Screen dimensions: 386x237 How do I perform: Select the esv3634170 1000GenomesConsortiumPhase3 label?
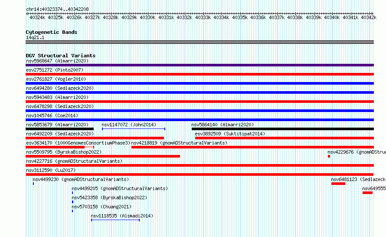point(78,143)
